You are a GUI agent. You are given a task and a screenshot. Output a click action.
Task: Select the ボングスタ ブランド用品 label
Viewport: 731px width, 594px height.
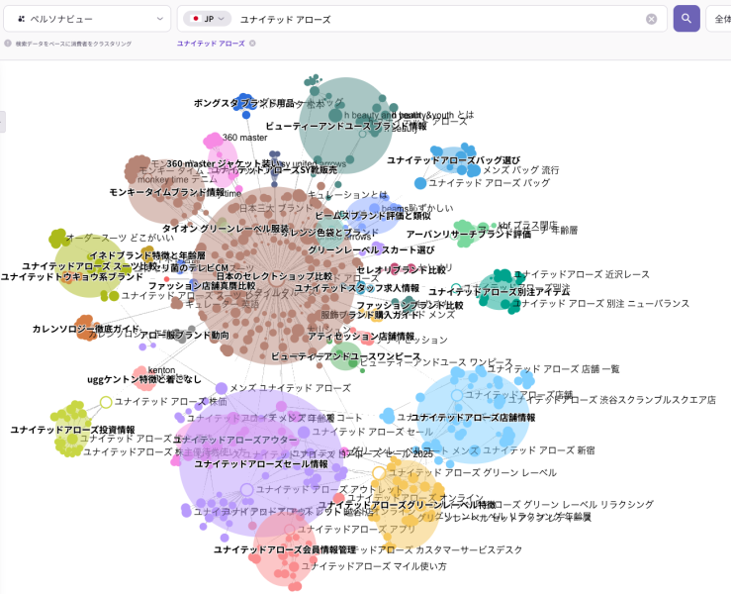tap(243, 103)
